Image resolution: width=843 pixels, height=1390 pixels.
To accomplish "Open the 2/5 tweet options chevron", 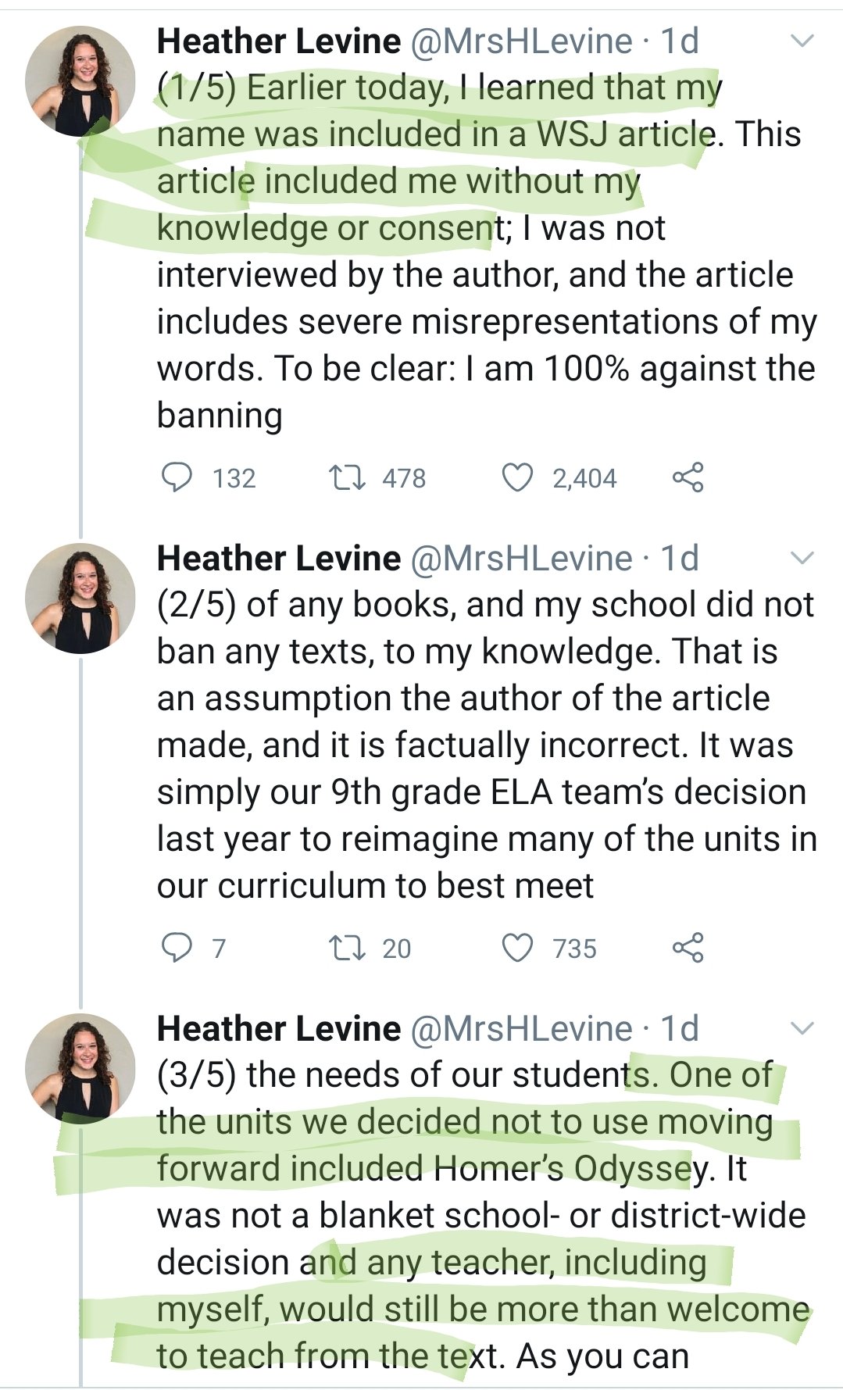I will [802, 558].
